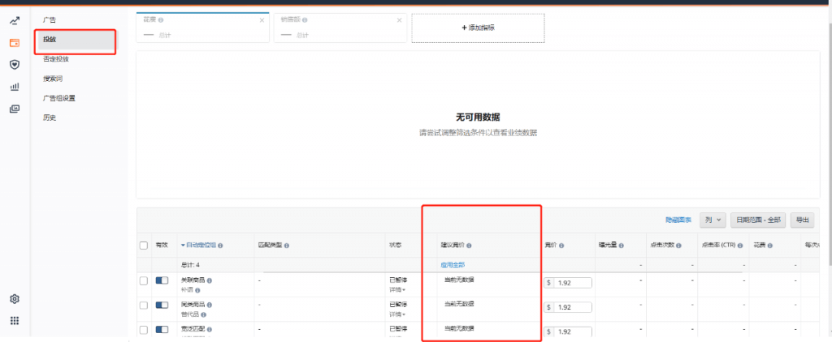This screenshot has width=832, height=342.
Task: Click info icon next to 花费 column header
Action: click(770, 246)
